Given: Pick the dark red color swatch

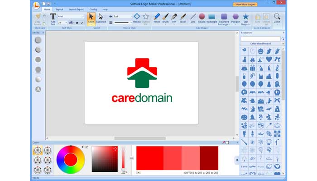Looking at the screenshot, I should click(x=209, y=158).
